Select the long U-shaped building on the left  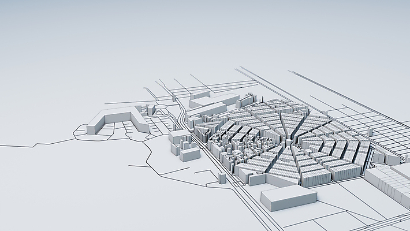point(115,119)
